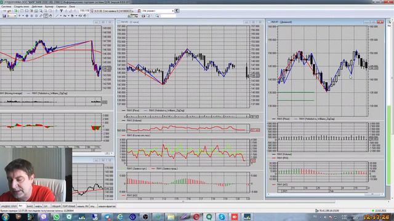Expand the Aa text tool dropdown arrow
This screenshot has width=394, height=221.
point(68,16)
